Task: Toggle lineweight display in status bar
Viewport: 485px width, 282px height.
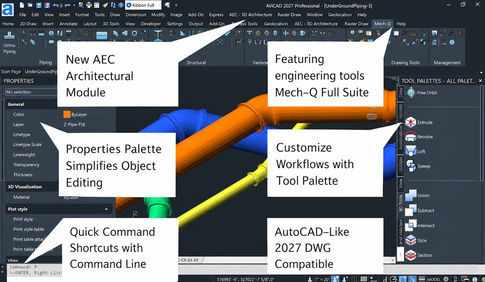Action: tap(422, 279)
